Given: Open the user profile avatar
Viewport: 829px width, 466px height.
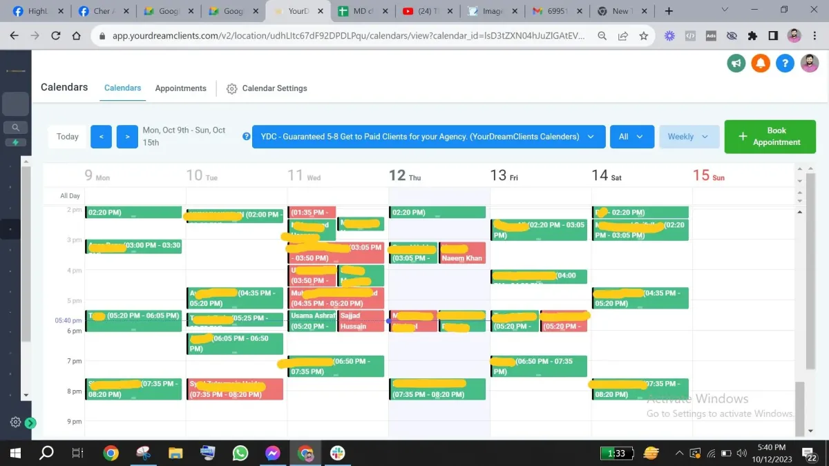Looking at the screenshot, I should click(810, 64).
